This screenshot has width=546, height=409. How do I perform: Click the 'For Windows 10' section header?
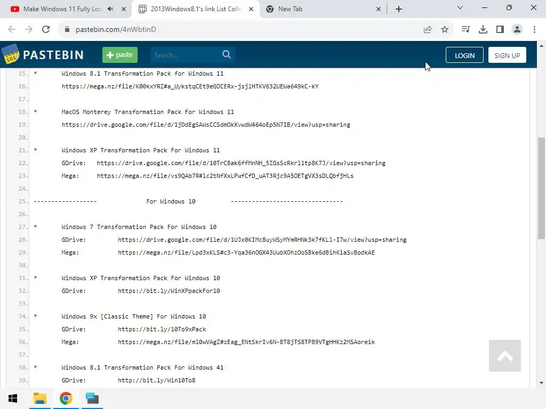[x=171, y=201]
